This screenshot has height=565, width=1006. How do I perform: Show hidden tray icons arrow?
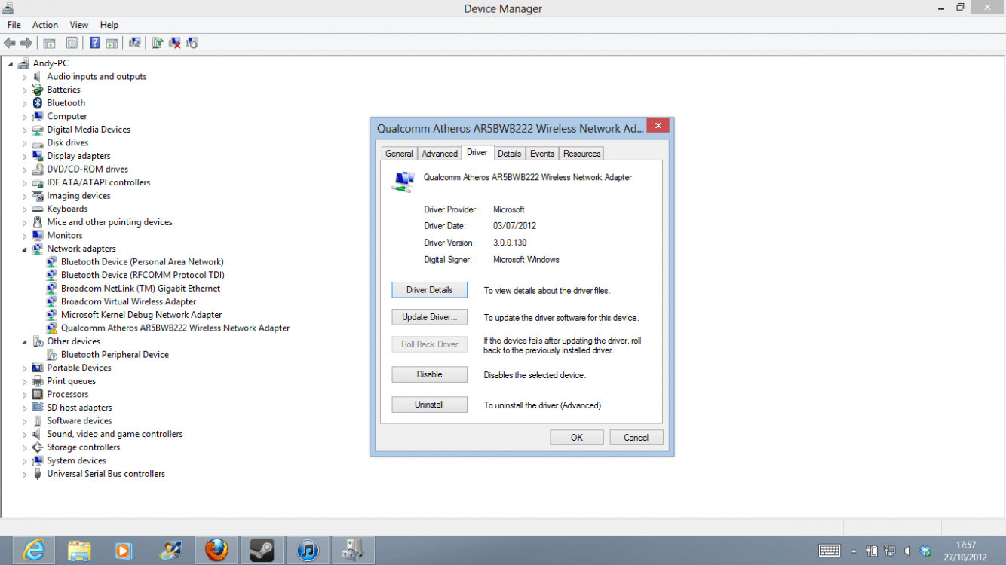pyautogui.click(x=854, y=551)
